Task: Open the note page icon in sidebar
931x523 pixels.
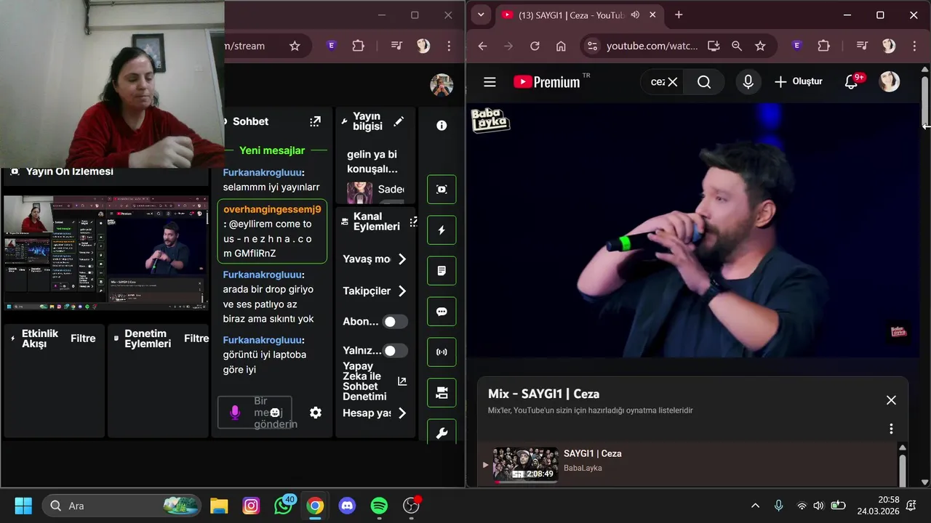Action: point(441,271)
